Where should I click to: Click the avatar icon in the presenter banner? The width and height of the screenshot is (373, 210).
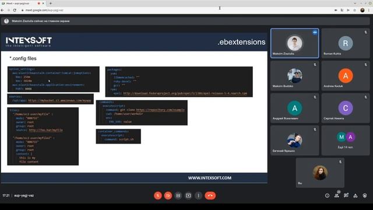click(x=6, y=21)
